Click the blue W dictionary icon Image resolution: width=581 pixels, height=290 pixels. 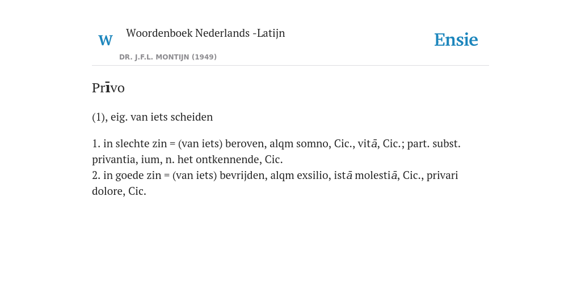pyautogui.click(x=106, y=40)
